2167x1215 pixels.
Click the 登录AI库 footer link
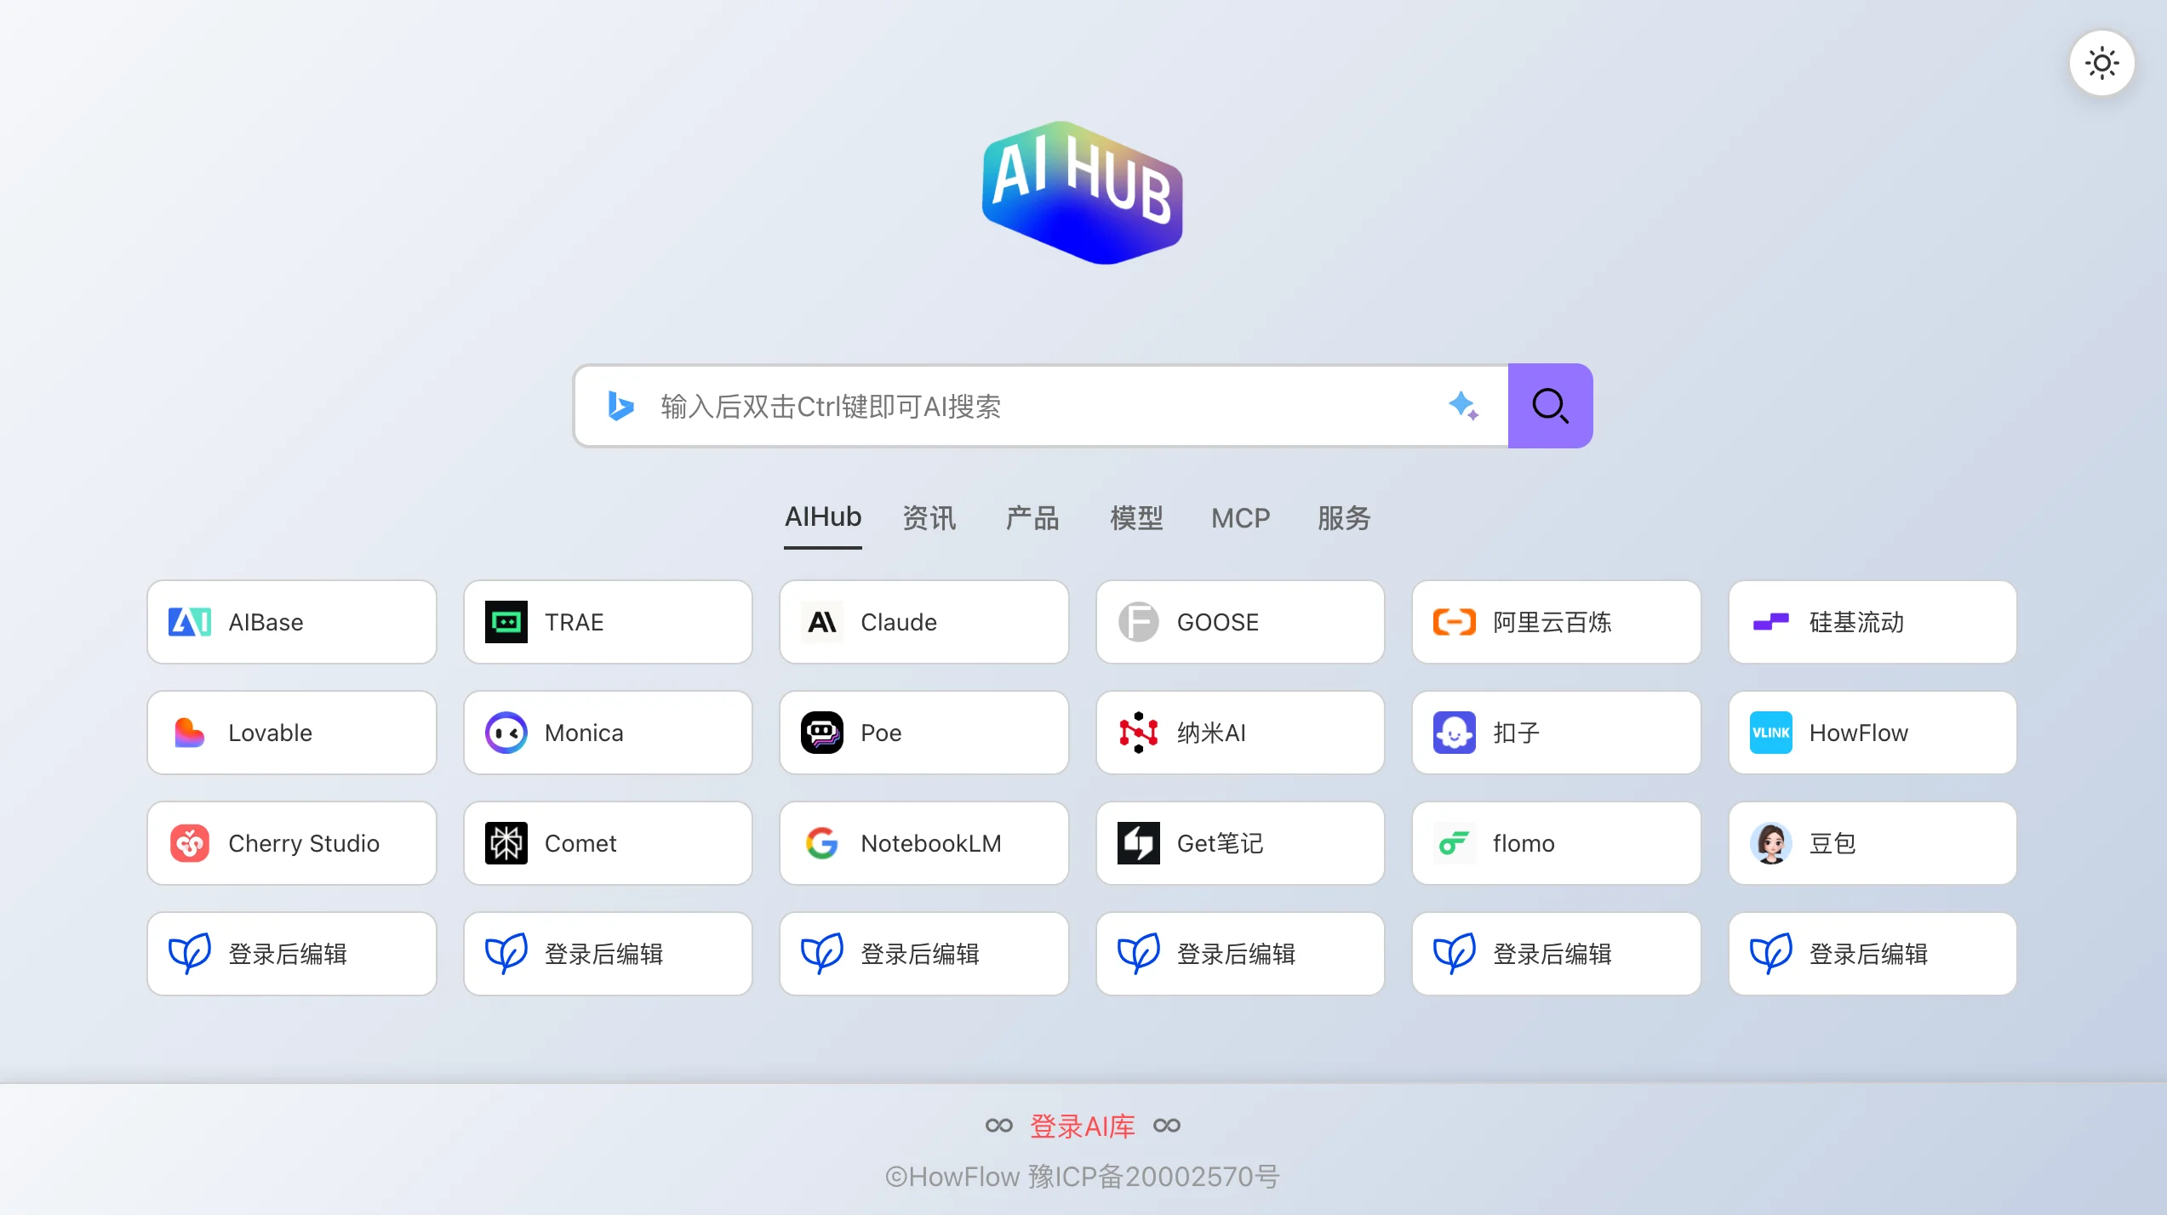point(1082,1125)
